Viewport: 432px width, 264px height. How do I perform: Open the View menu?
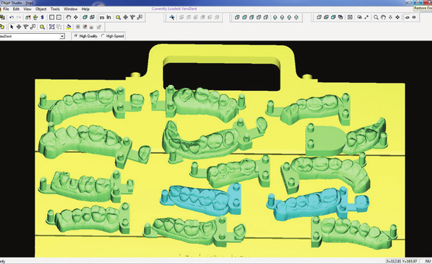click(x=27, y=9)
